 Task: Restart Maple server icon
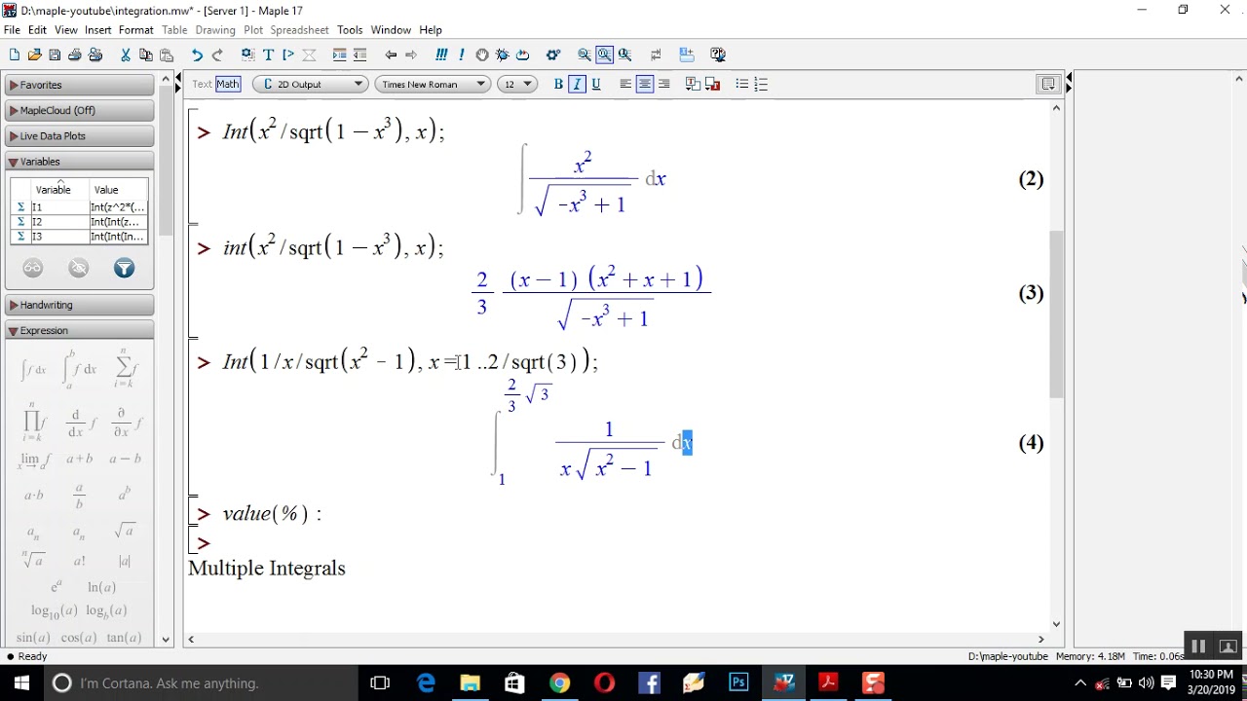tap(523, 55)
